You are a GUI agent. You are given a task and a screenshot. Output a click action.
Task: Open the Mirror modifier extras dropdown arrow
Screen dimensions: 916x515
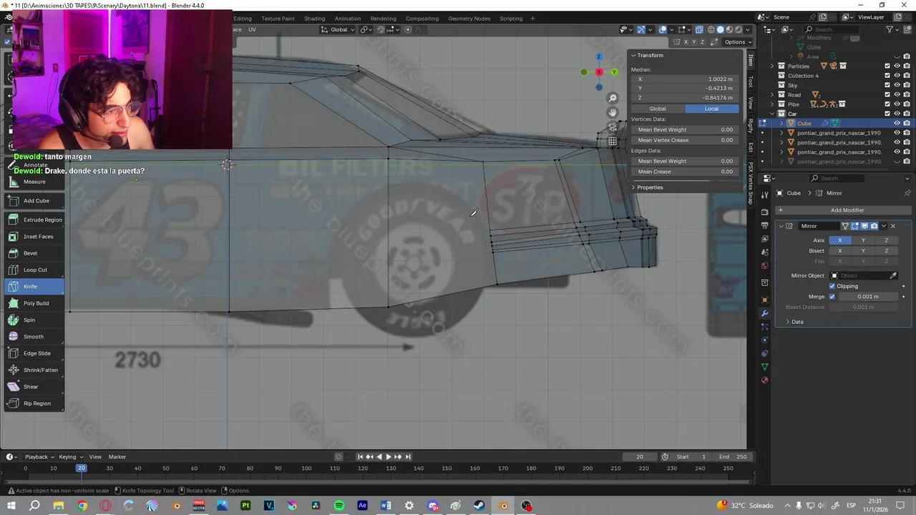[x=884, y=226]
